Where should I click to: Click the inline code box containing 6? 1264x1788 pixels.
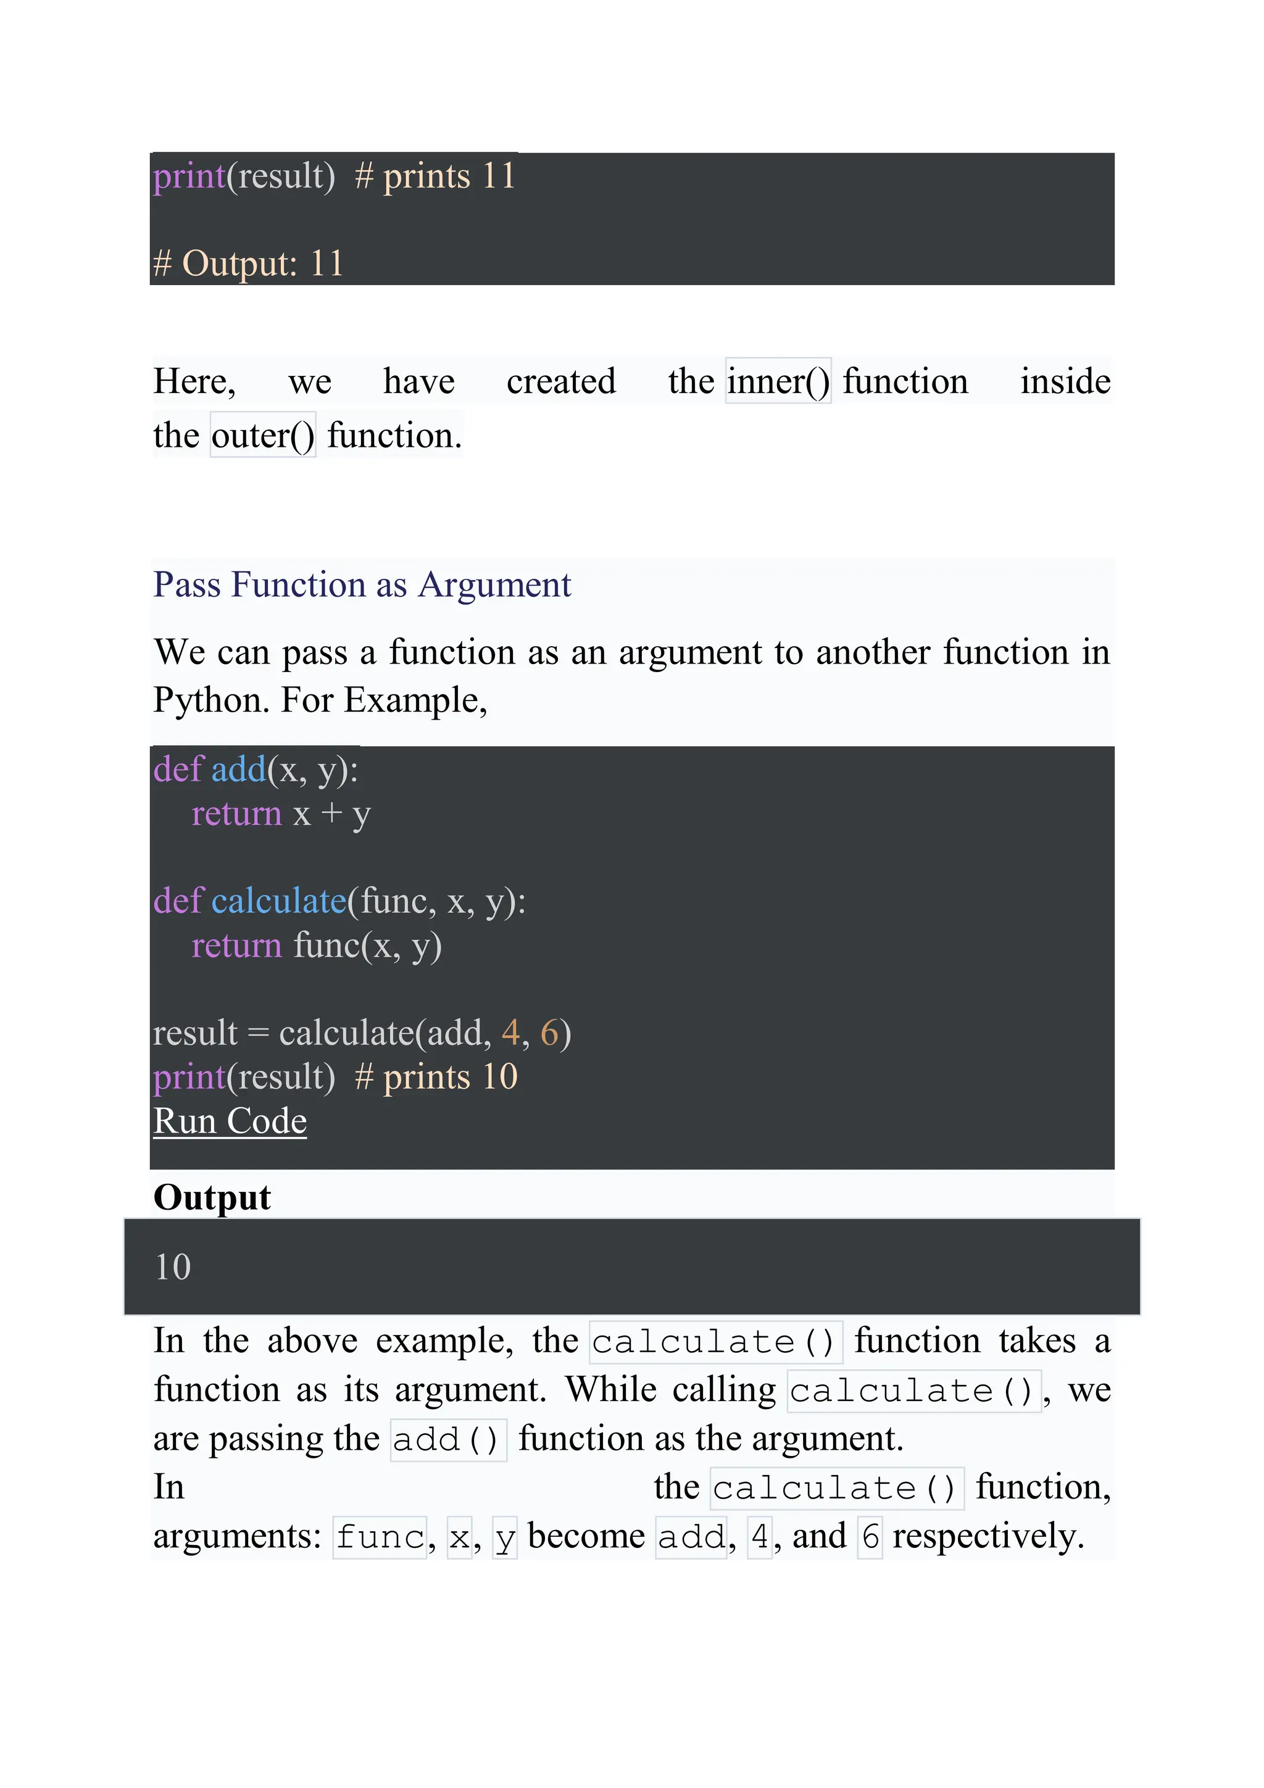(x=870, y=1537)
